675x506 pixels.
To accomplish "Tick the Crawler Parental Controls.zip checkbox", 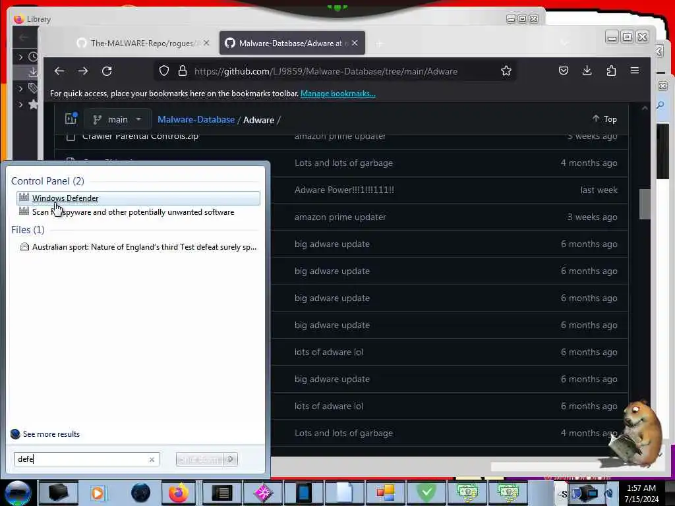I will (71, 137).
